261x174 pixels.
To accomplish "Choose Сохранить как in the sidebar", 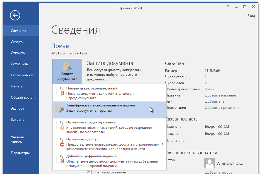I will (x=21, y=75).
